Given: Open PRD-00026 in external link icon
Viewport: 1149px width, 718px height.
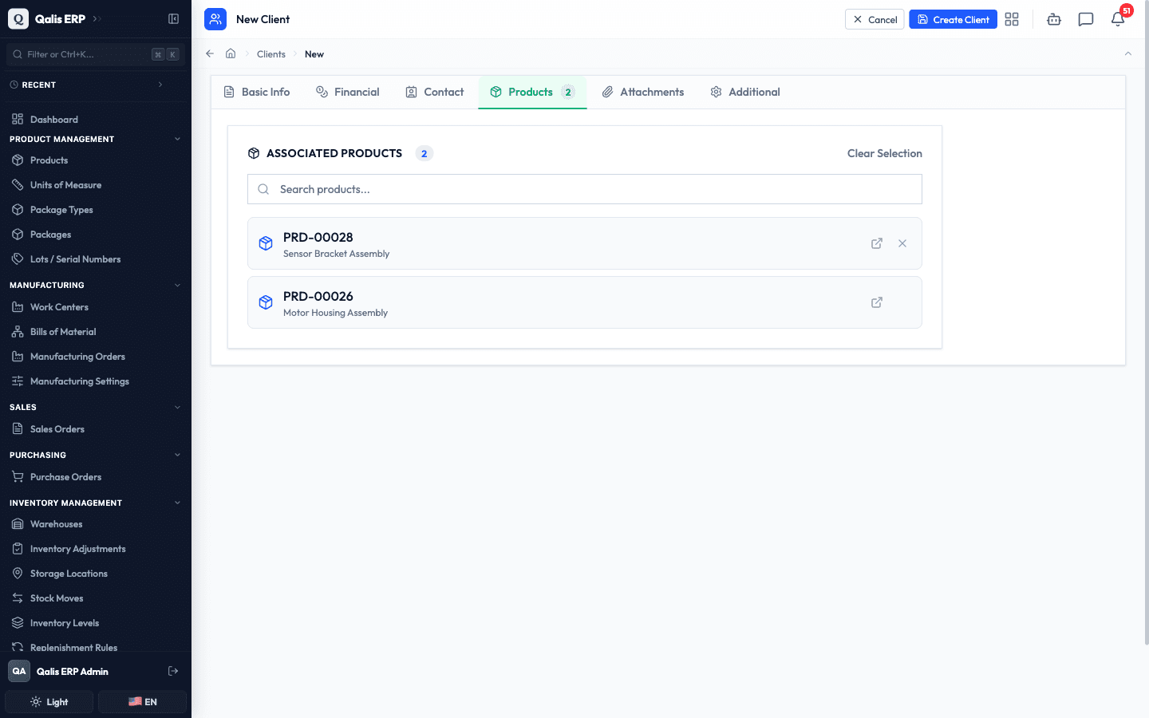Looking at the screenshot, I should tap(877, 302).
